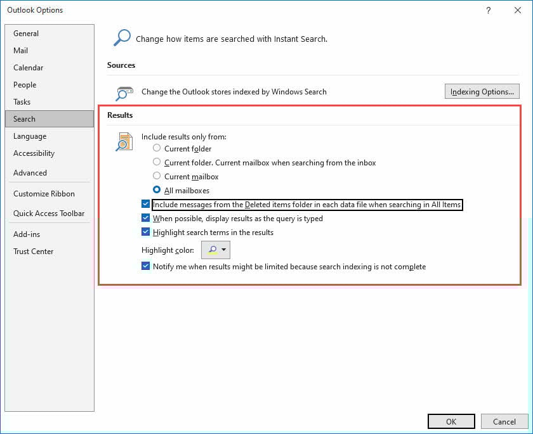This screenshot has height=434, width=533.
Task: Click the 'Change how items are searched' heading
Action: pos(232,39)
